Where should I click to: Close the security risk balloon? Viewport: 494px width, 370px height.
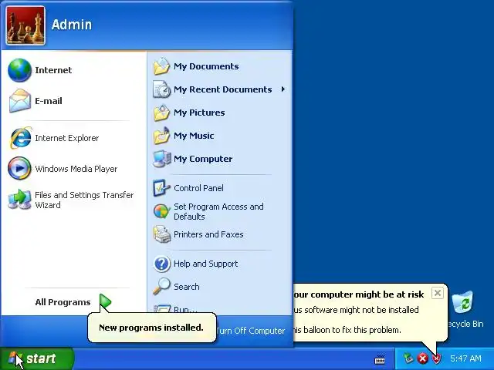438,293
